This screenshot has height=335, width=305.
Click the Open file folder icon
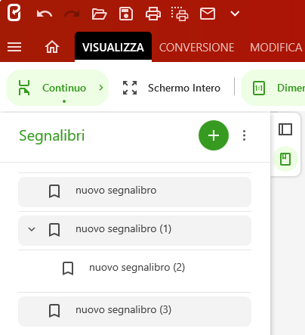click(x=99, y=14)
